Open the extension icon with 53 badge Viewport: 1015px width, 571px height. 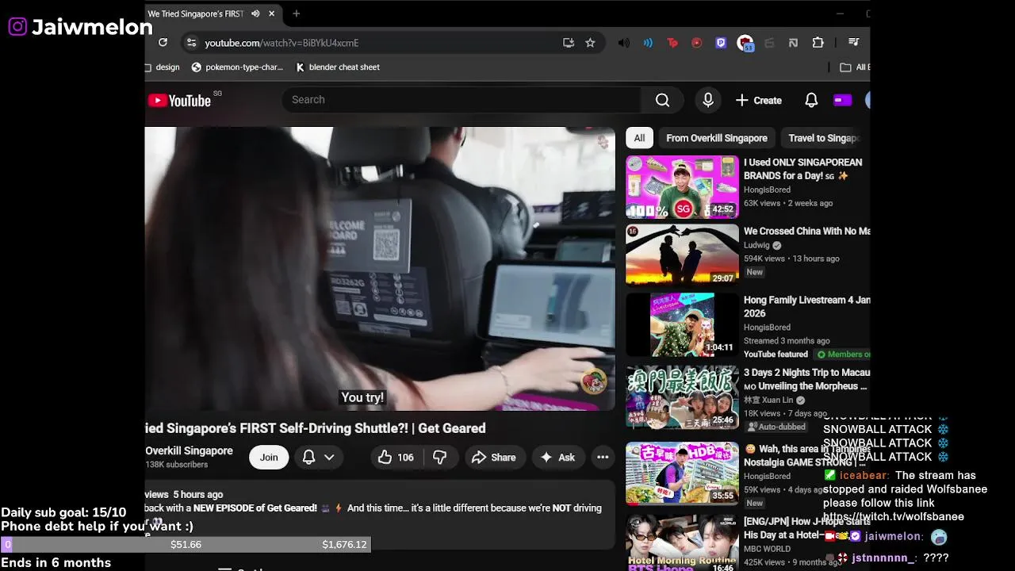[745, 44]
